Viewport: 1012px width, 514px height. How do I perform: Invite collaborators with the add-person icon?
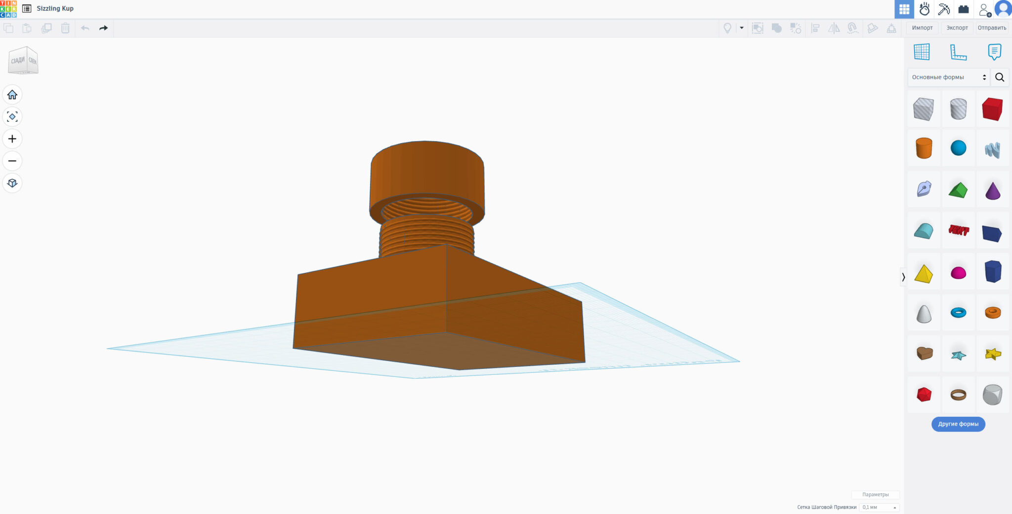(x=984, y=9)
